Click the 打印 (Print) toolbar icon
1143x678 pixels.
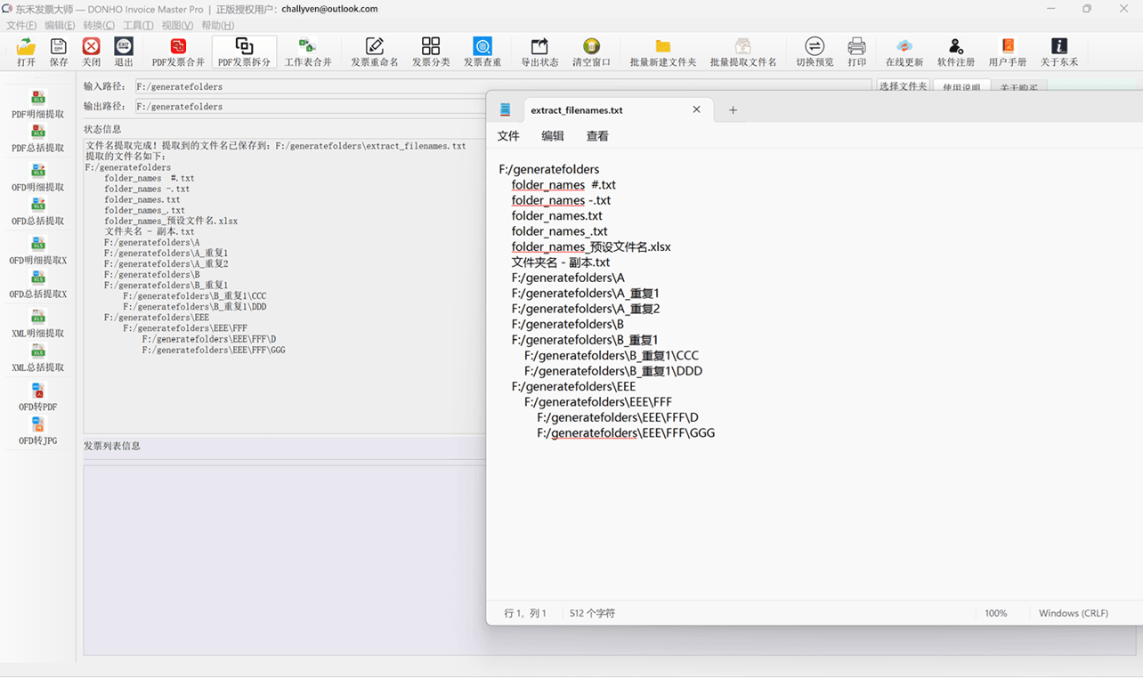(x=856, y=52)
